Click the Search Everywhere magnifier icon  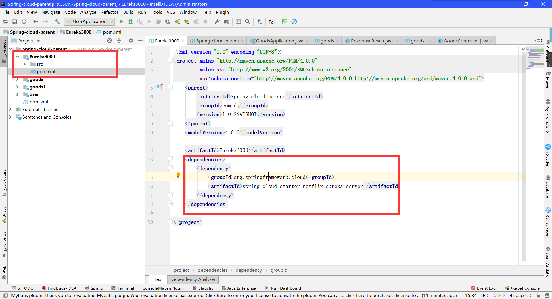tap(248, 22)
